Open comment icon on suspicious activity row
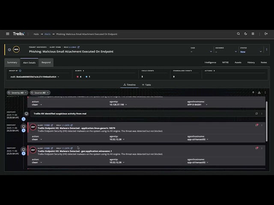 click(256, 114)
